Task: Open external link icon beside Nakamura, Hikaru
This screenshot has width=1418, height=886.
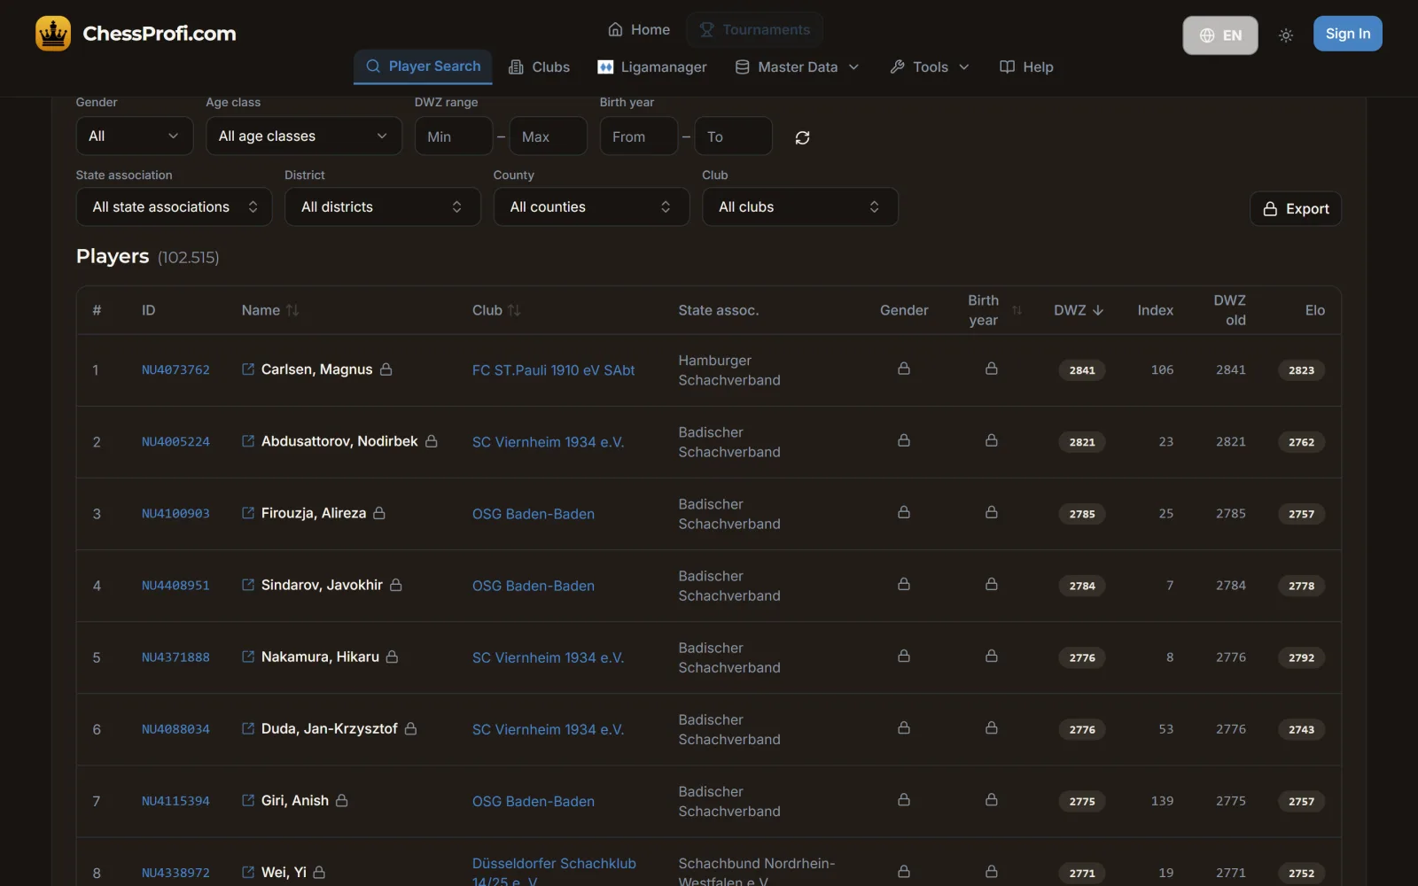Action: pyautogui.click(x=248, y=656)
